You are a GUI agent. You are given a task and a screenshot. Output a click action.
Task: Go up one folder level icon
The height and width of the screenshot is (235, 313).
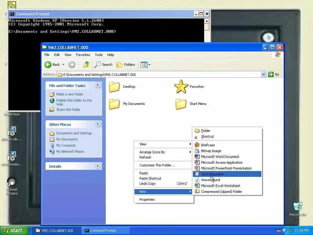click(87, 65)
